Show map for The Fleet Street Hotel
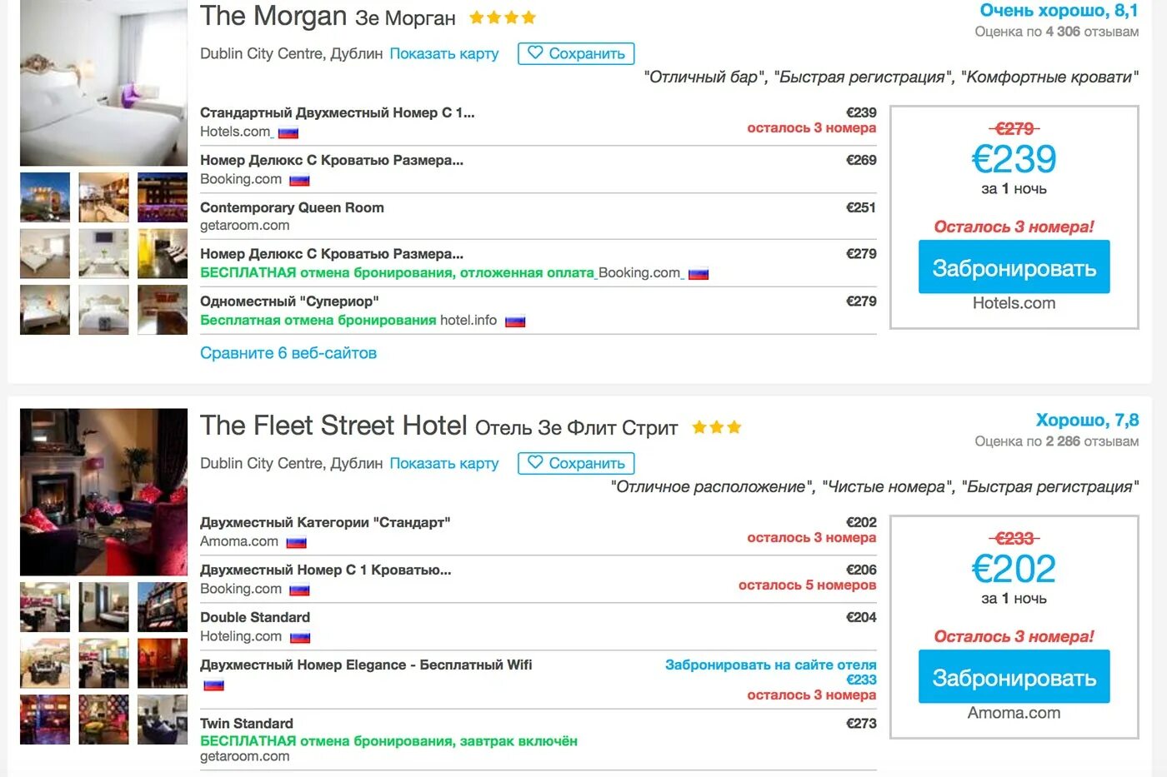 pos(444,463)
